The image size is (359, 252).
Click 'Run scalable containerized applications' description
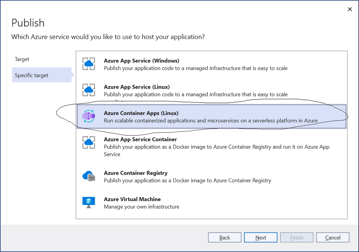[x=211, y=121]
